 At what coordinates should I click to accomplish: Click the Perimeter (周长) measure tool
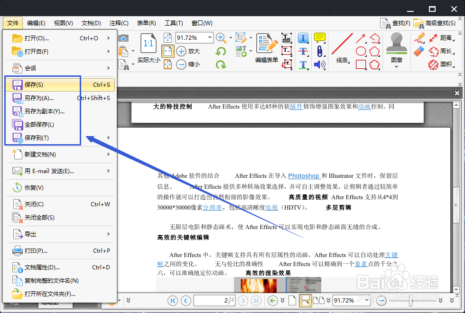coord(442,51)
